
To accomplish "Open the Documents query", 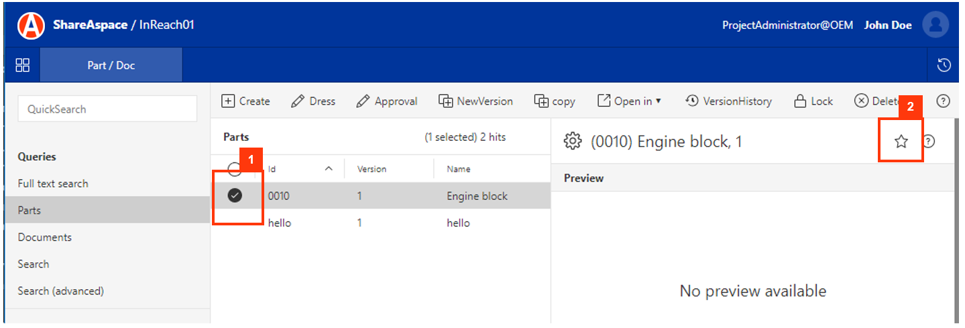I will click(44, 237).
